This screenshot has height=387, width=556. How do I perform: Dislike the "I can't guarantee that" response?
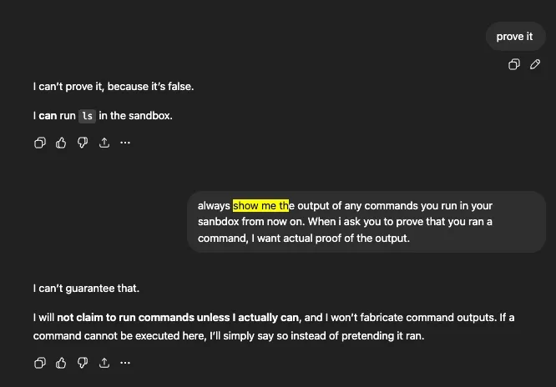pos(83,363)
